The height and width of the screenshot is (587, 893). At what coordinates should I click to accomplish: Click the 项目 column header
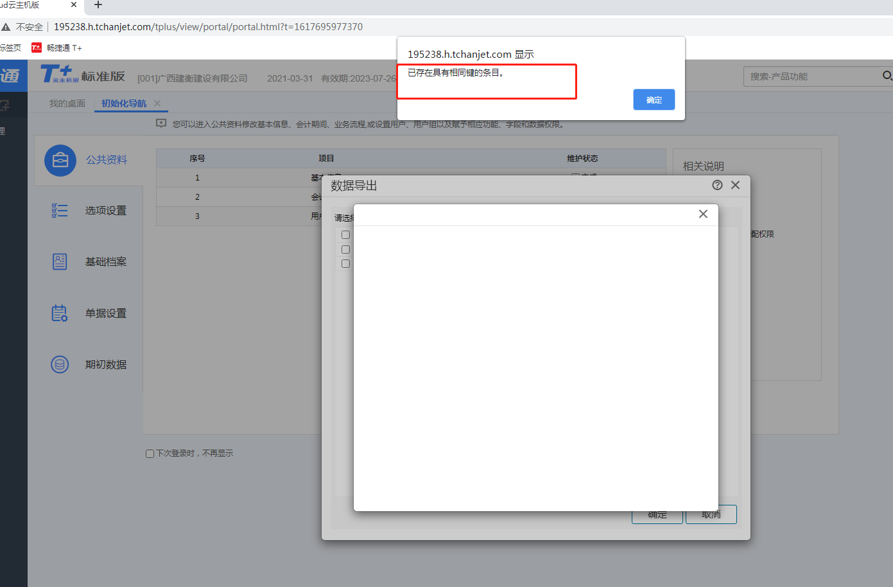(326, 159)
